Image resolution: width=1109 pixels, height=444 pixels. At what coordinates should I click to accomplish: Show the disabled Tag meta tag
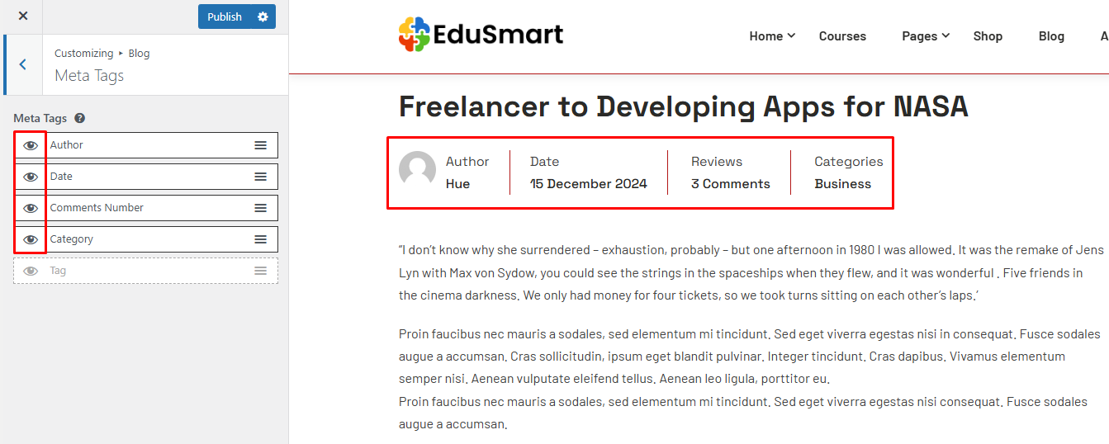coord(31,271)
